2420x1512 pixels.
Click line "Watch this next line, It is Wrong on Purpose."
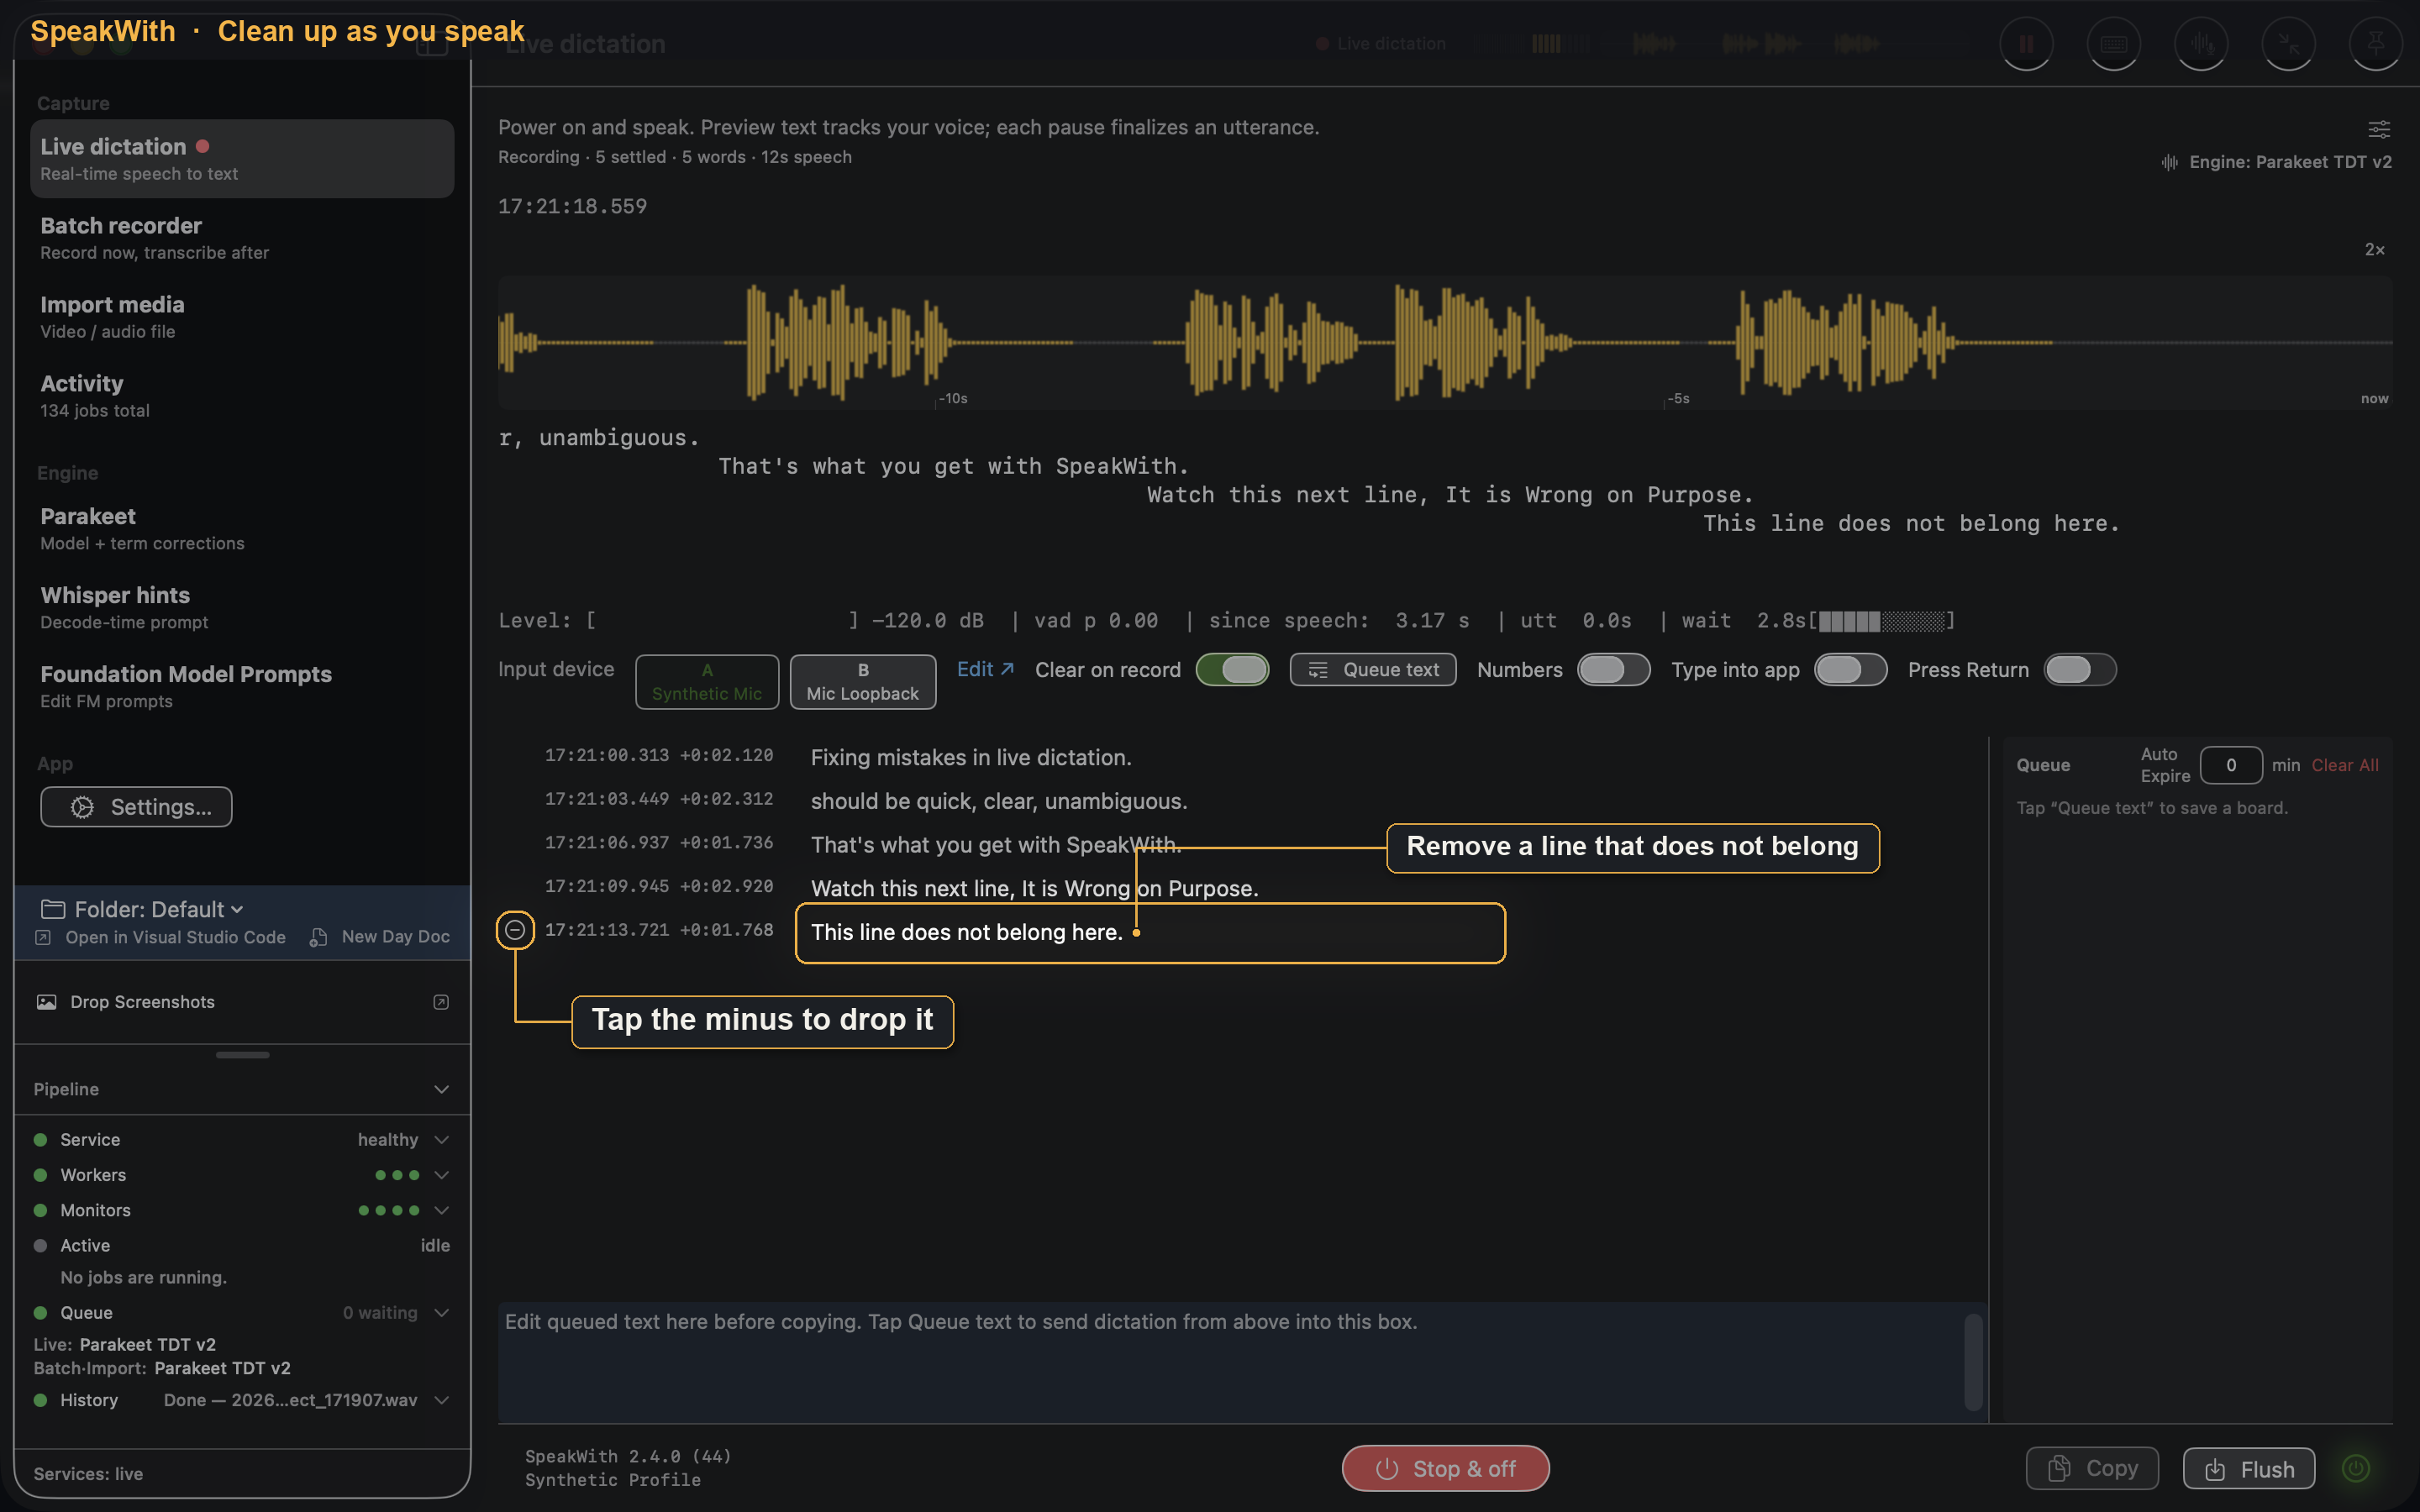[x=1034, y=888]
